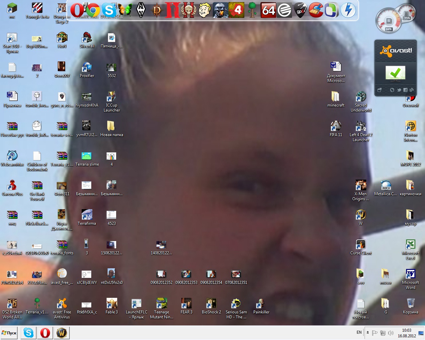
Task: Launch the Garena Plus shortcut
Action: (x=12, y=188)
